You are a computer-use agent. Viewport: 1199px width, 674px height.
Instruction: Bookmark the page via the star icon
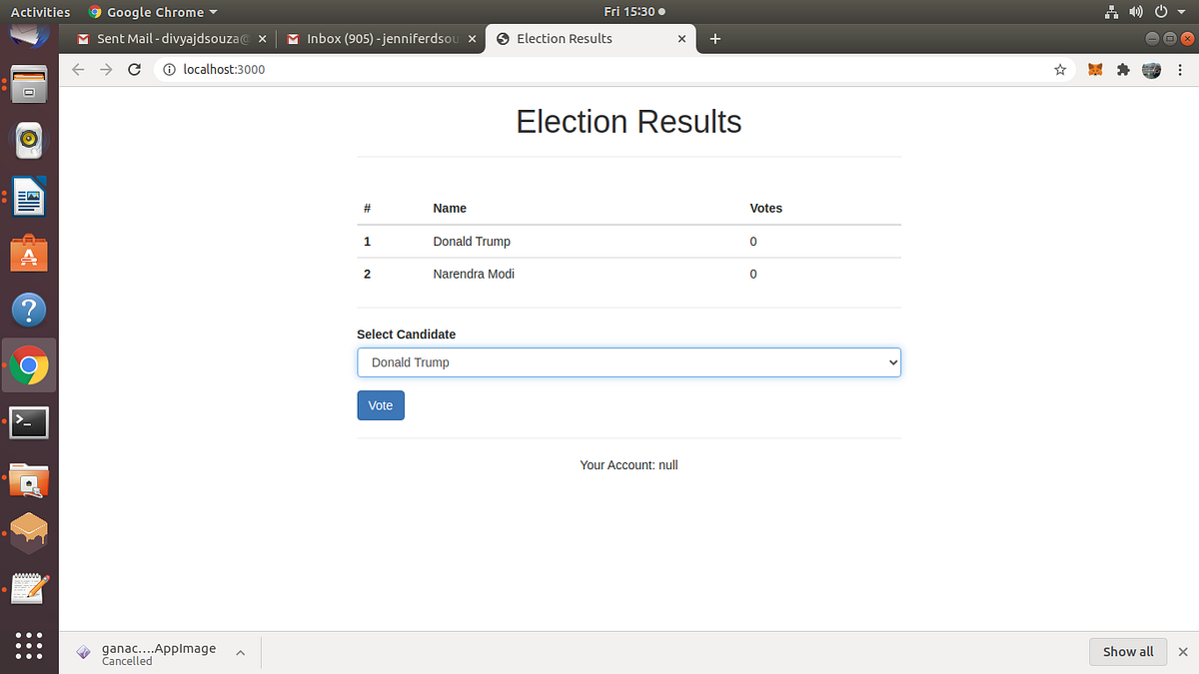pos(1059,69)
